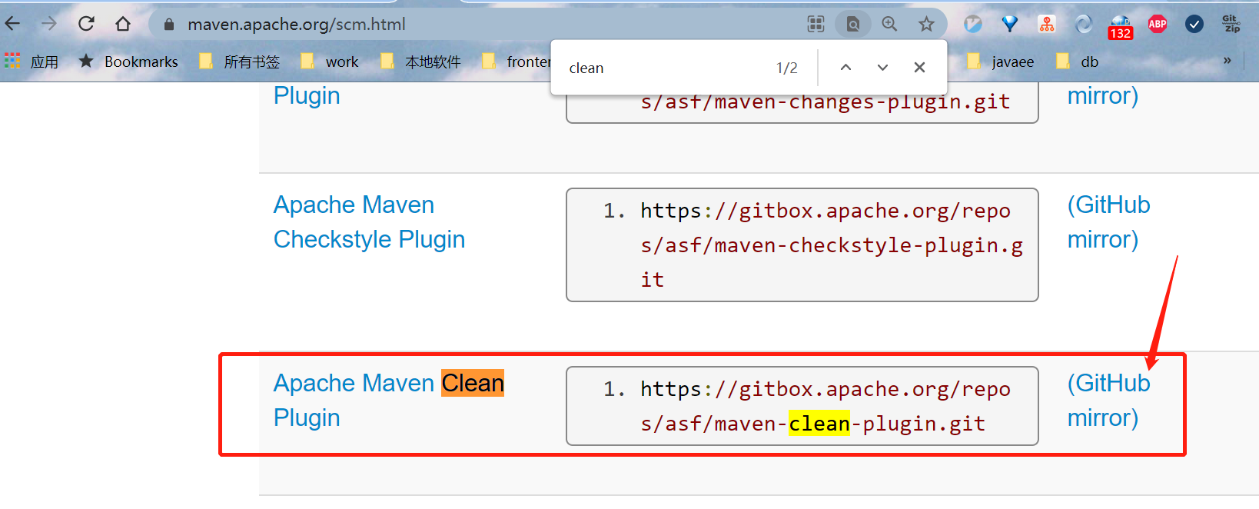Click the "1/2" match counter
1259x509 pixels.
click(787, 68)
